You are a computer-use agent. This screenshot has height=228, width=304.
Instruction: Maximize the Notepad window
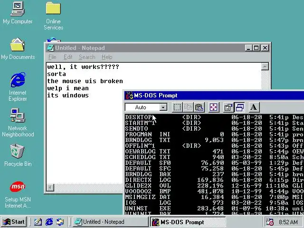click(256, 48)
